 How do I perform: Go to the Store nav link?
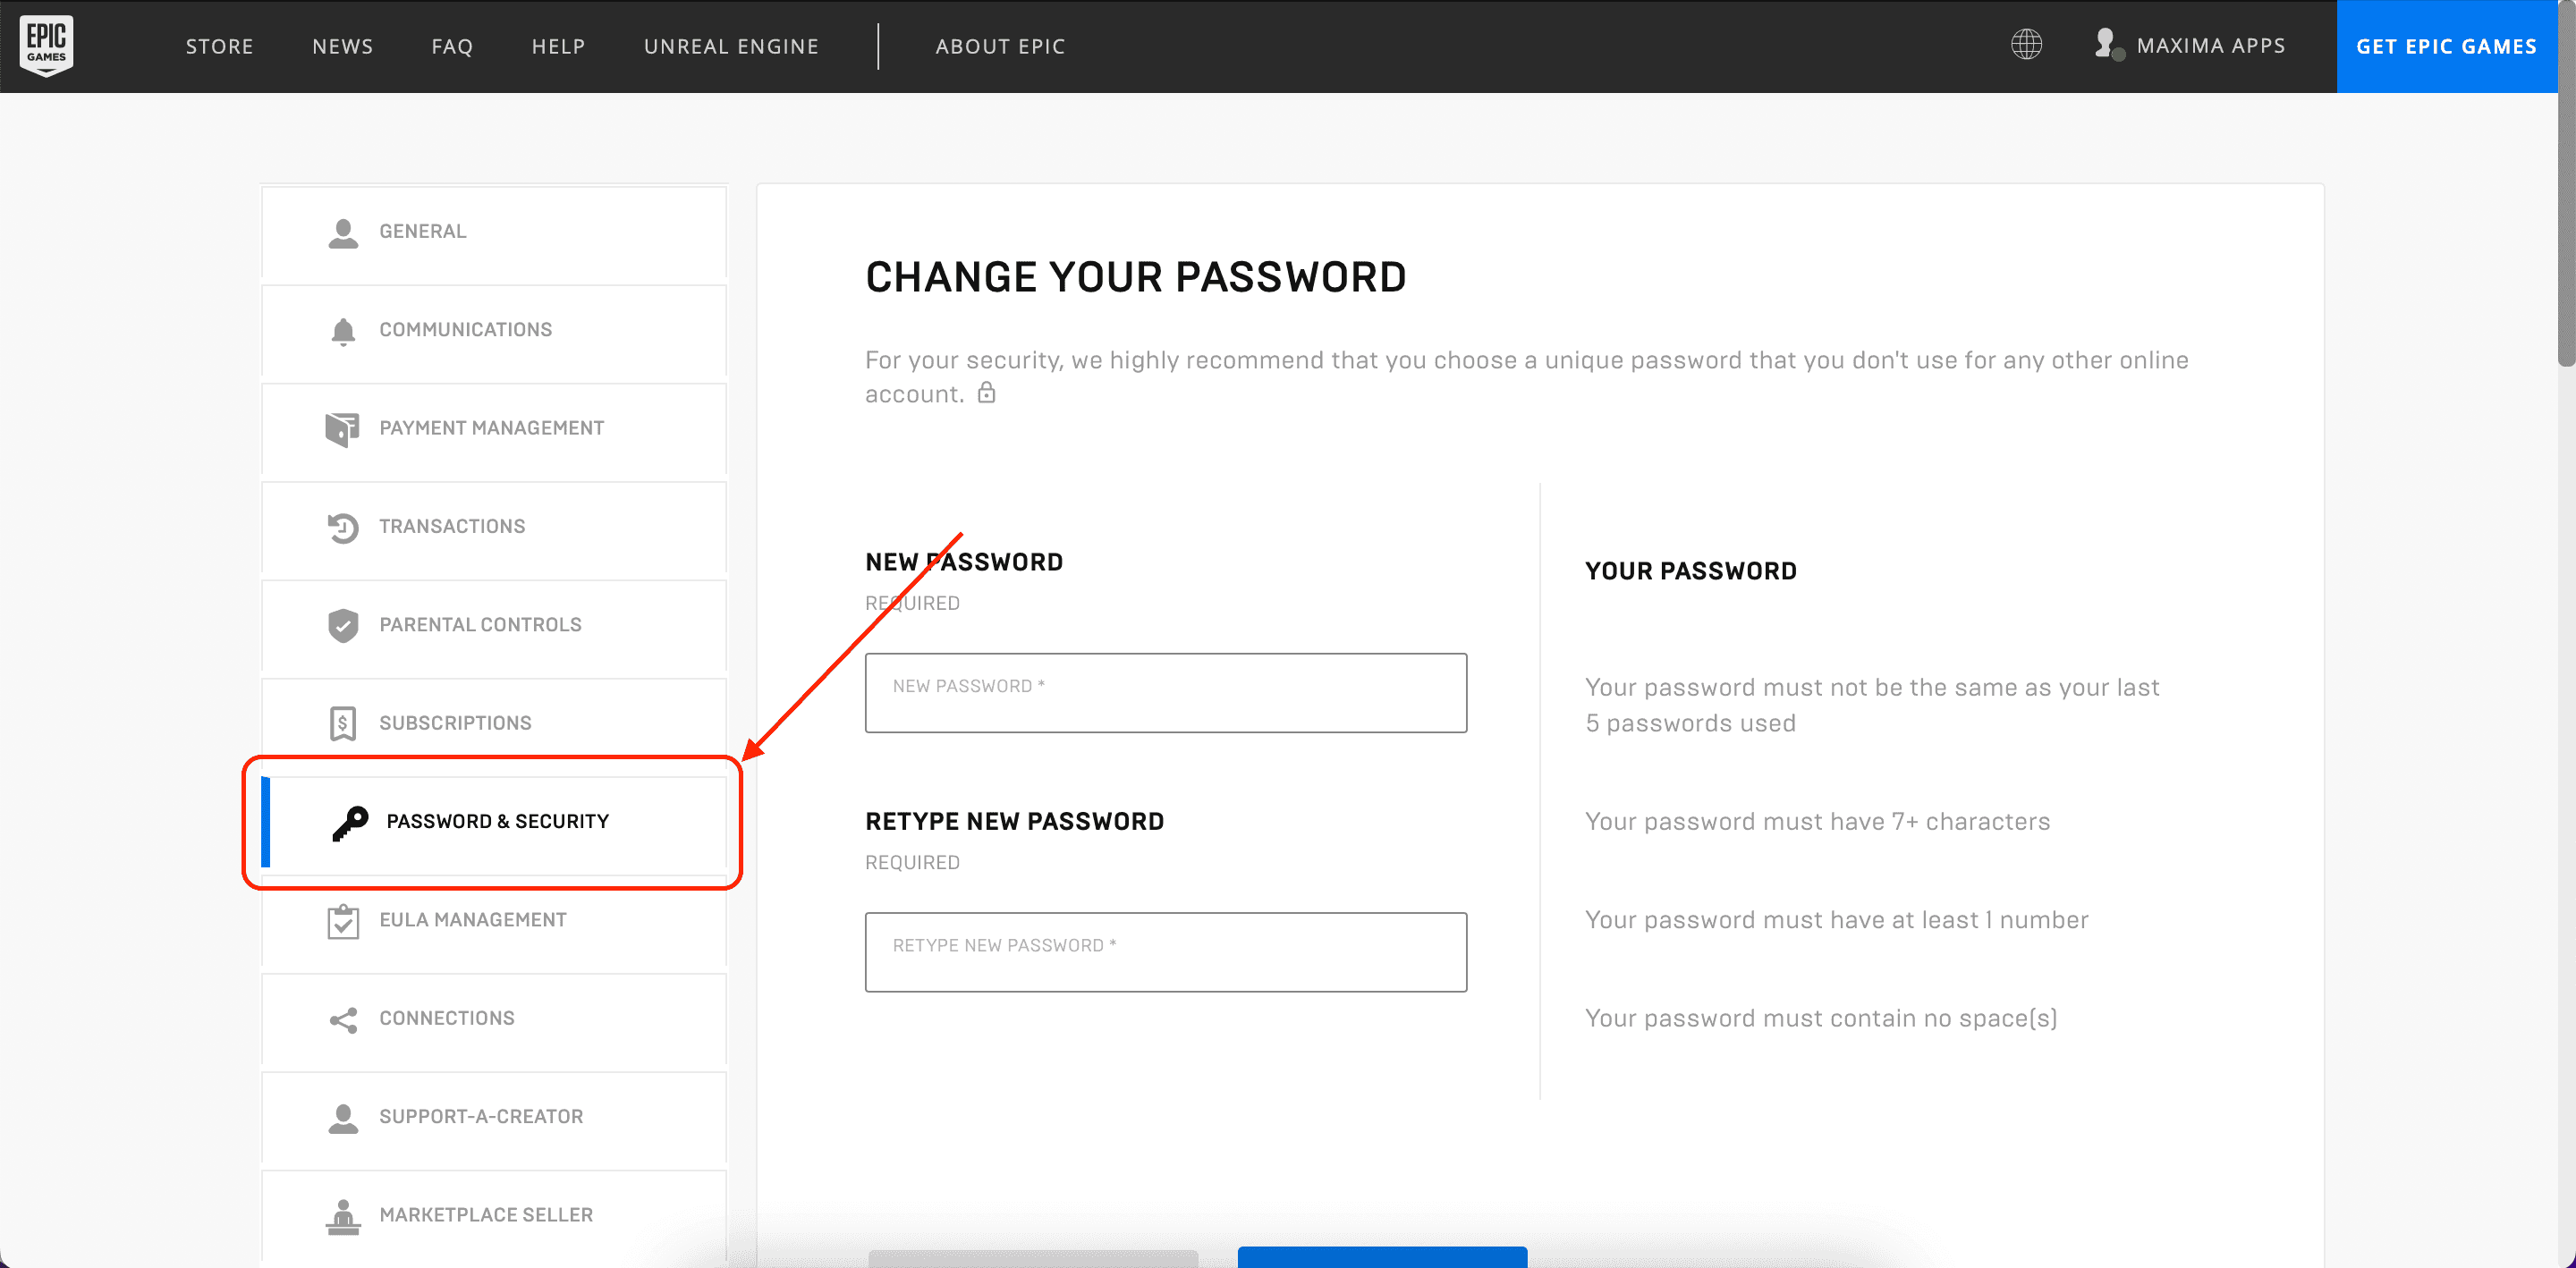click(220, 46)
